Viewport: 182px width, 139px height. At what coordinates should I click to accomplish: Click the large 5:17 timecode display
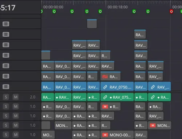point(8,8)
